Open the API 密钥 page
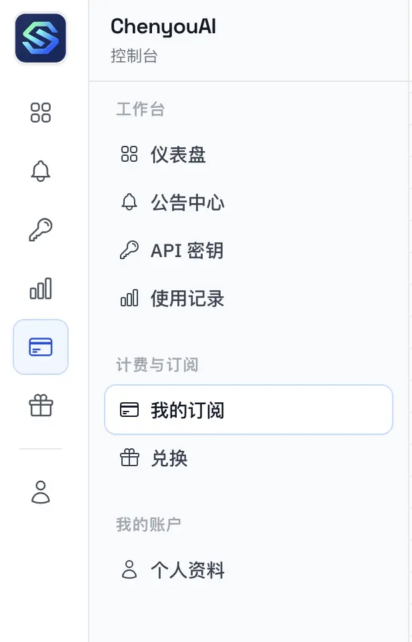Viewport: 412px width, 642px height. [x=187, y=251]
